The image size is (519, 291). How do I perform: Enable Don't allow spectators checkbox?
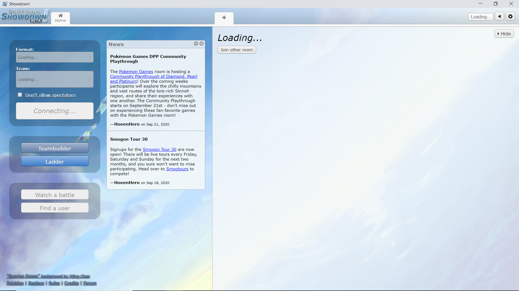(20, 95)
